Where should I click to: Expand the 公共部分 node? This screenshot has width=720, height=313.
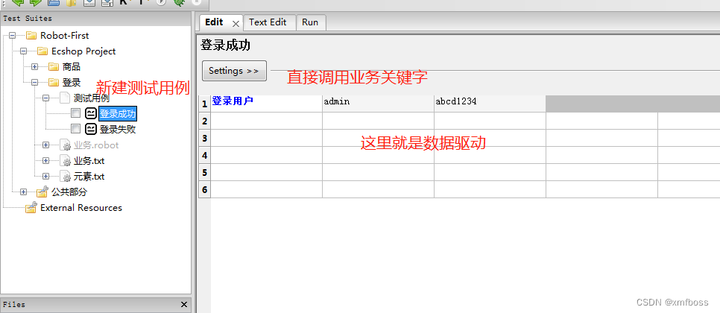pyautogui.click(x=23, y=192)
